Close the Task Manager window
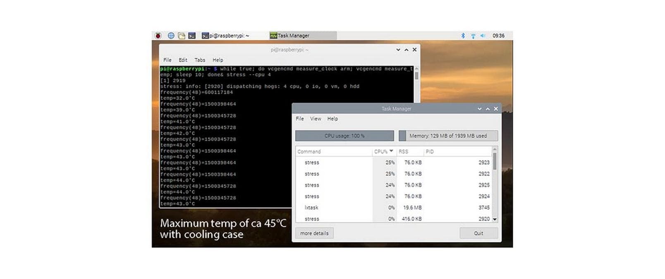The height and width of the screenshot is (279, 665). pos(496,109)
